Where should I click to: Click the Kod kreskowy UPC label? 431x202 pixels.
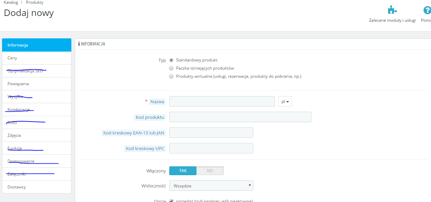click(145, 149)
